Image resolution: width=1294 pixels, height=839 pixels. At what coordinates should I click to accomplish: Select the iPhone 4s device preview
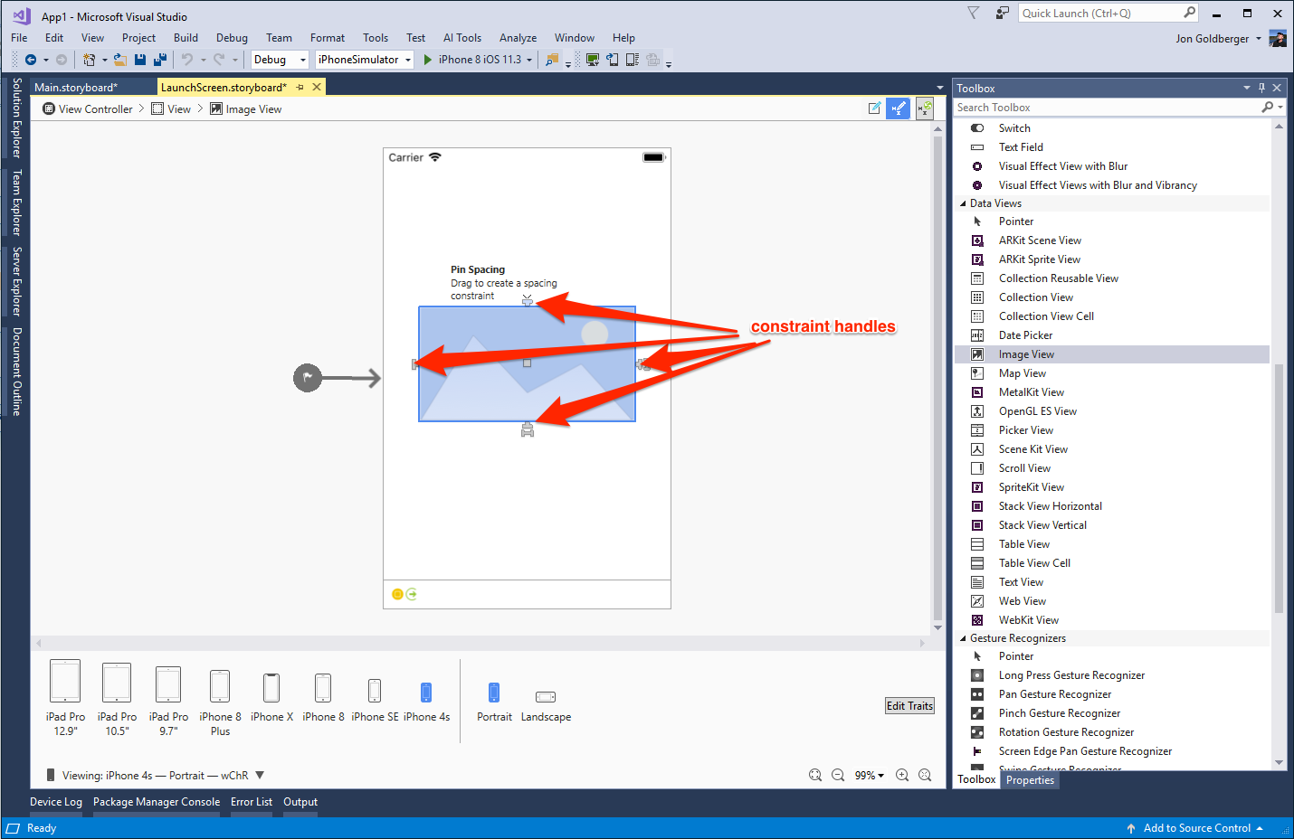pyautogui.click(x=426, y=702)
